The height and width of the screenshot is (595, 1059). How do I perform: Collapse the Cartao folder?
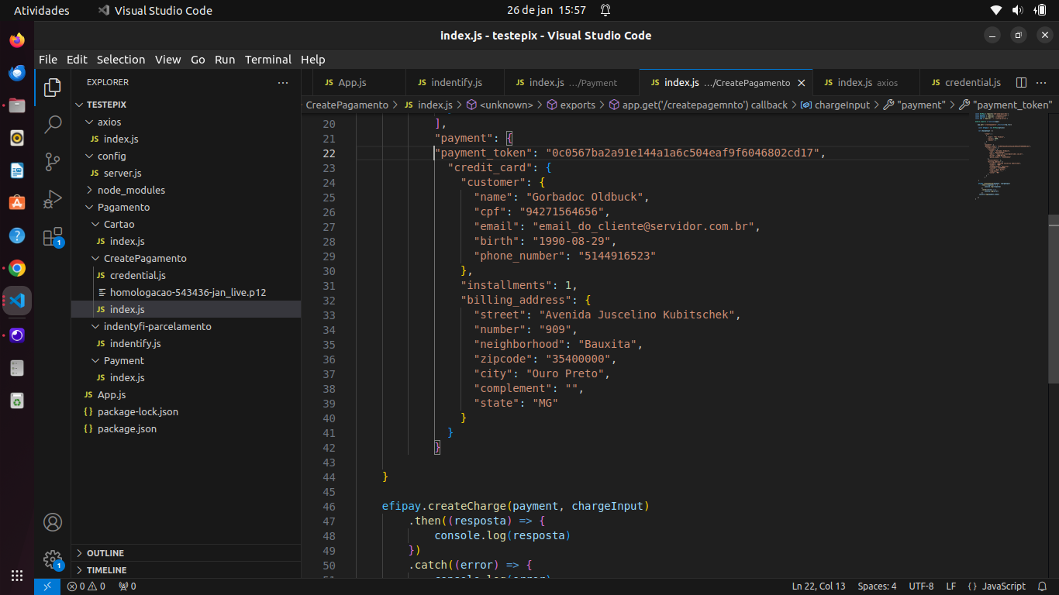pyautogui.click(x=186, y=224)
